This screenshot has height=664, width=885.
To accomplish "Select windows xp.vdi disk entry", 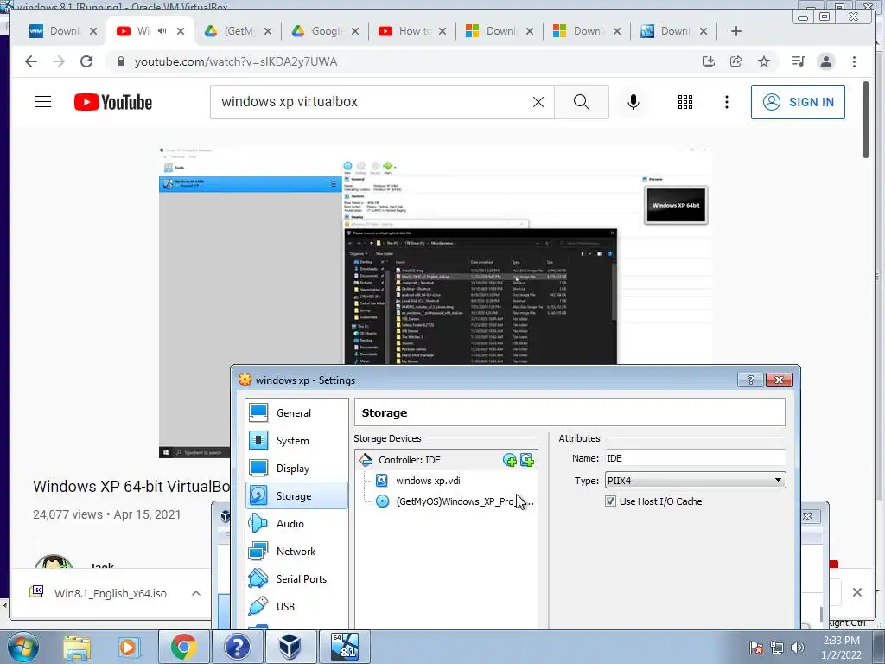I will [428, 481].
